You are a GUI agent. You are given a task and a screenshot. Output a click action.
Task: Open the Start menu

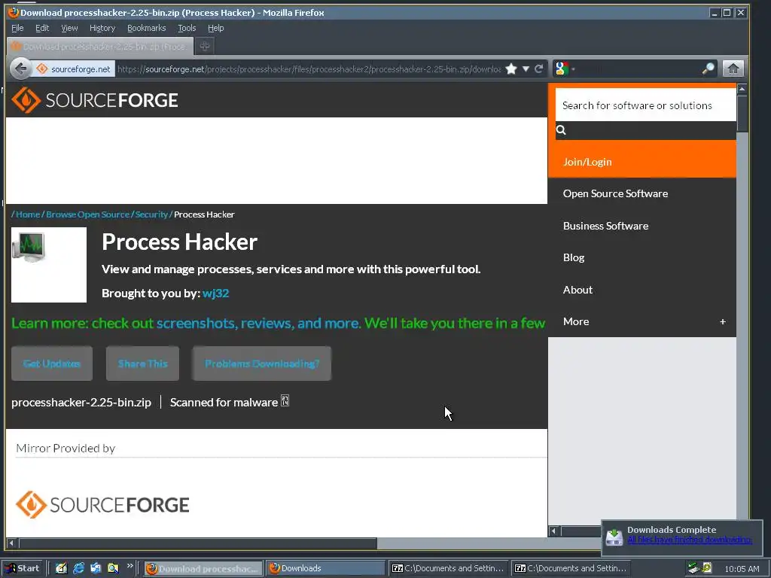22,568
